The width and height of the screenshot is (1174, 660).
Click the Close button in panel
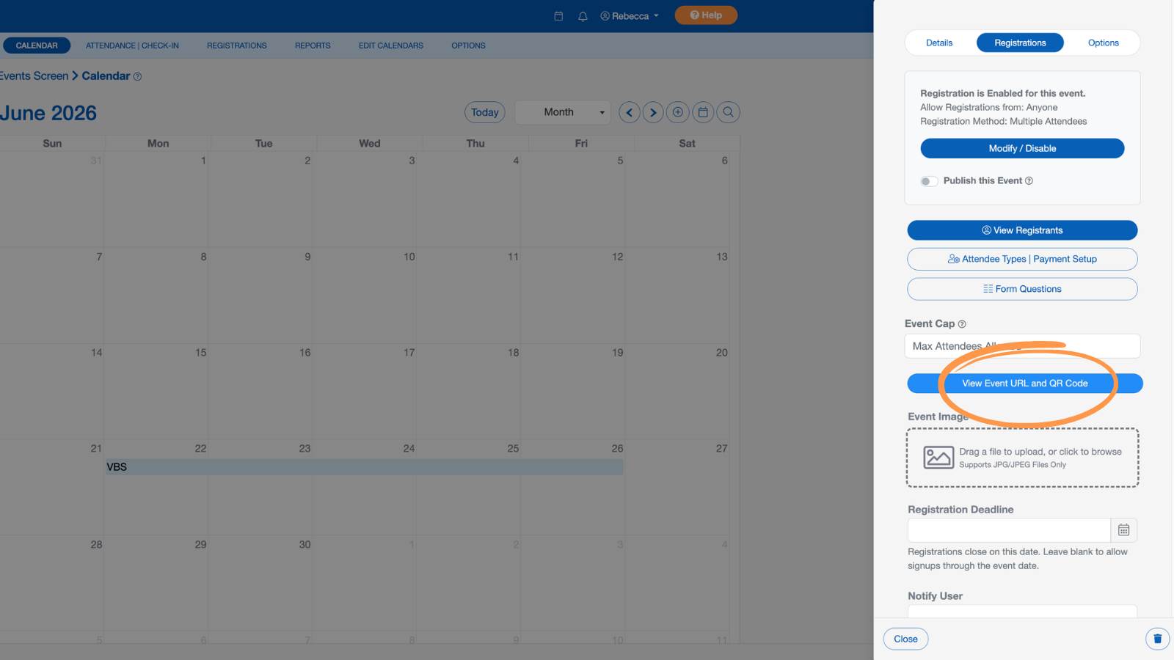pyautogui.click(x=905, y=639)
